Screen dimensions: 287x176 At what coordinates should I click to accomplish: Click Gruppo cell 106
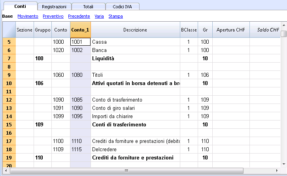[43, 83]
